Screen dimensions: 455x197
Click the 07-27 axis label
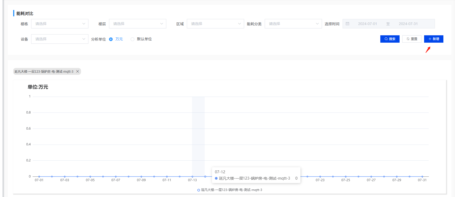[371, 180]
